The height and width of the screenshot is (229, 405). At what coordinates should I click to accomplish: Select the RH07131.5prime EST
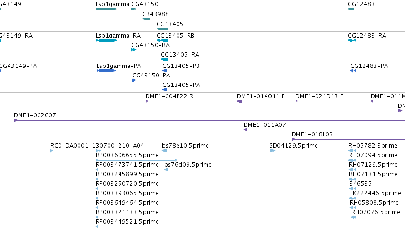tap(352, 179)
